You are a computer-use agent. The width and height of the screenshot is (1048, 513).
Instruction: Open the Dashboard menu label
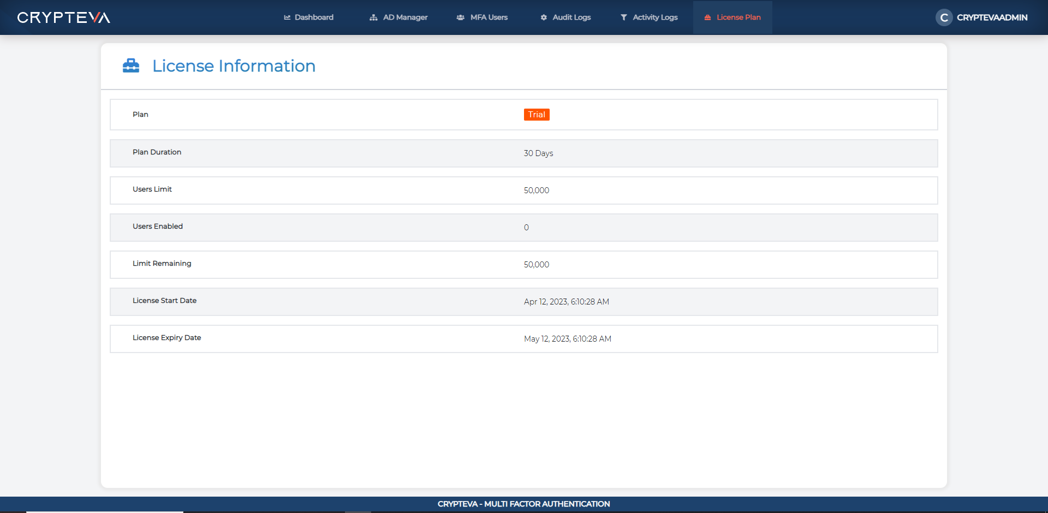pyautogui.click(x=314, y=17)
